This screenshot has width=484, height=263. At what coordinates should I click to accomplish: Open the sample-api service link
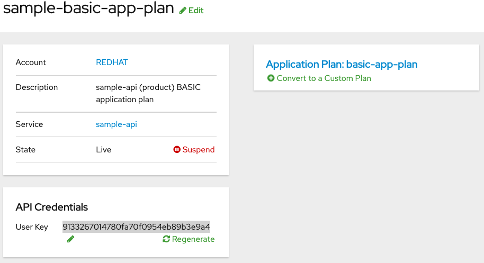pyautogui.click(x=116, y=124)
